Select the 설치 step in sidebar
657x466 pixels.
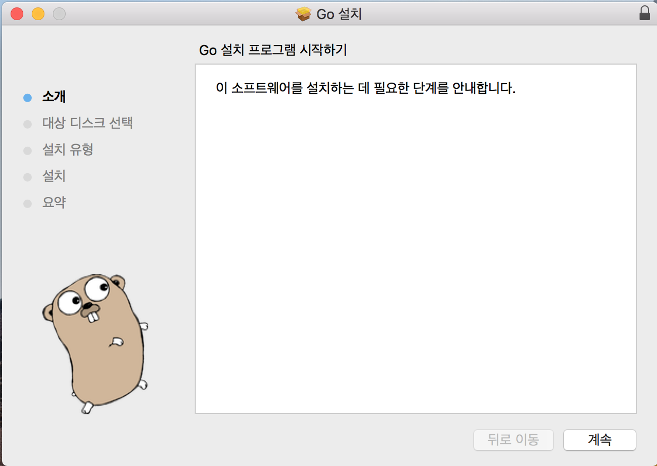coord(54,176)
